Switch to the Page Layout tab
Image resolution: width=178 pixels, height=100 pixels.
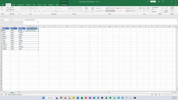20,5
